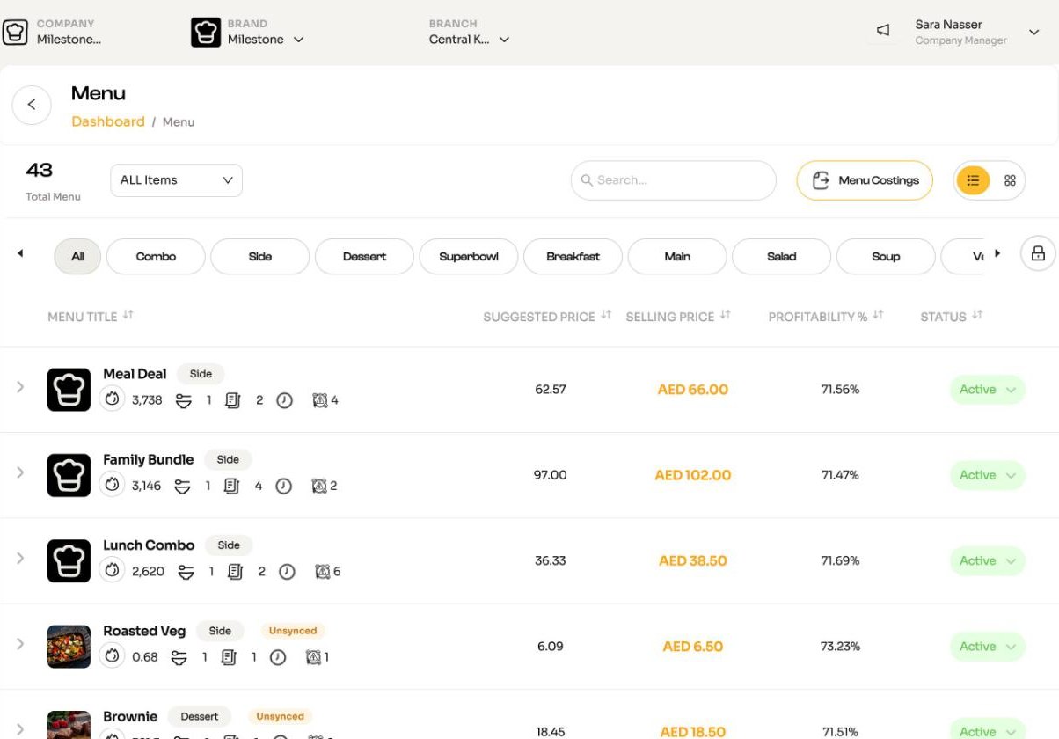
Task: Change the Meal Deal Active status
Action: 988,390
